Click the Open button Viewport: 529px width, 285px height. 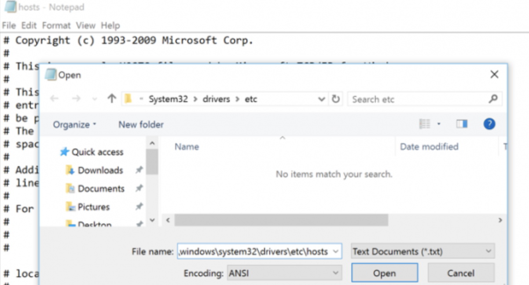point(384,273)
